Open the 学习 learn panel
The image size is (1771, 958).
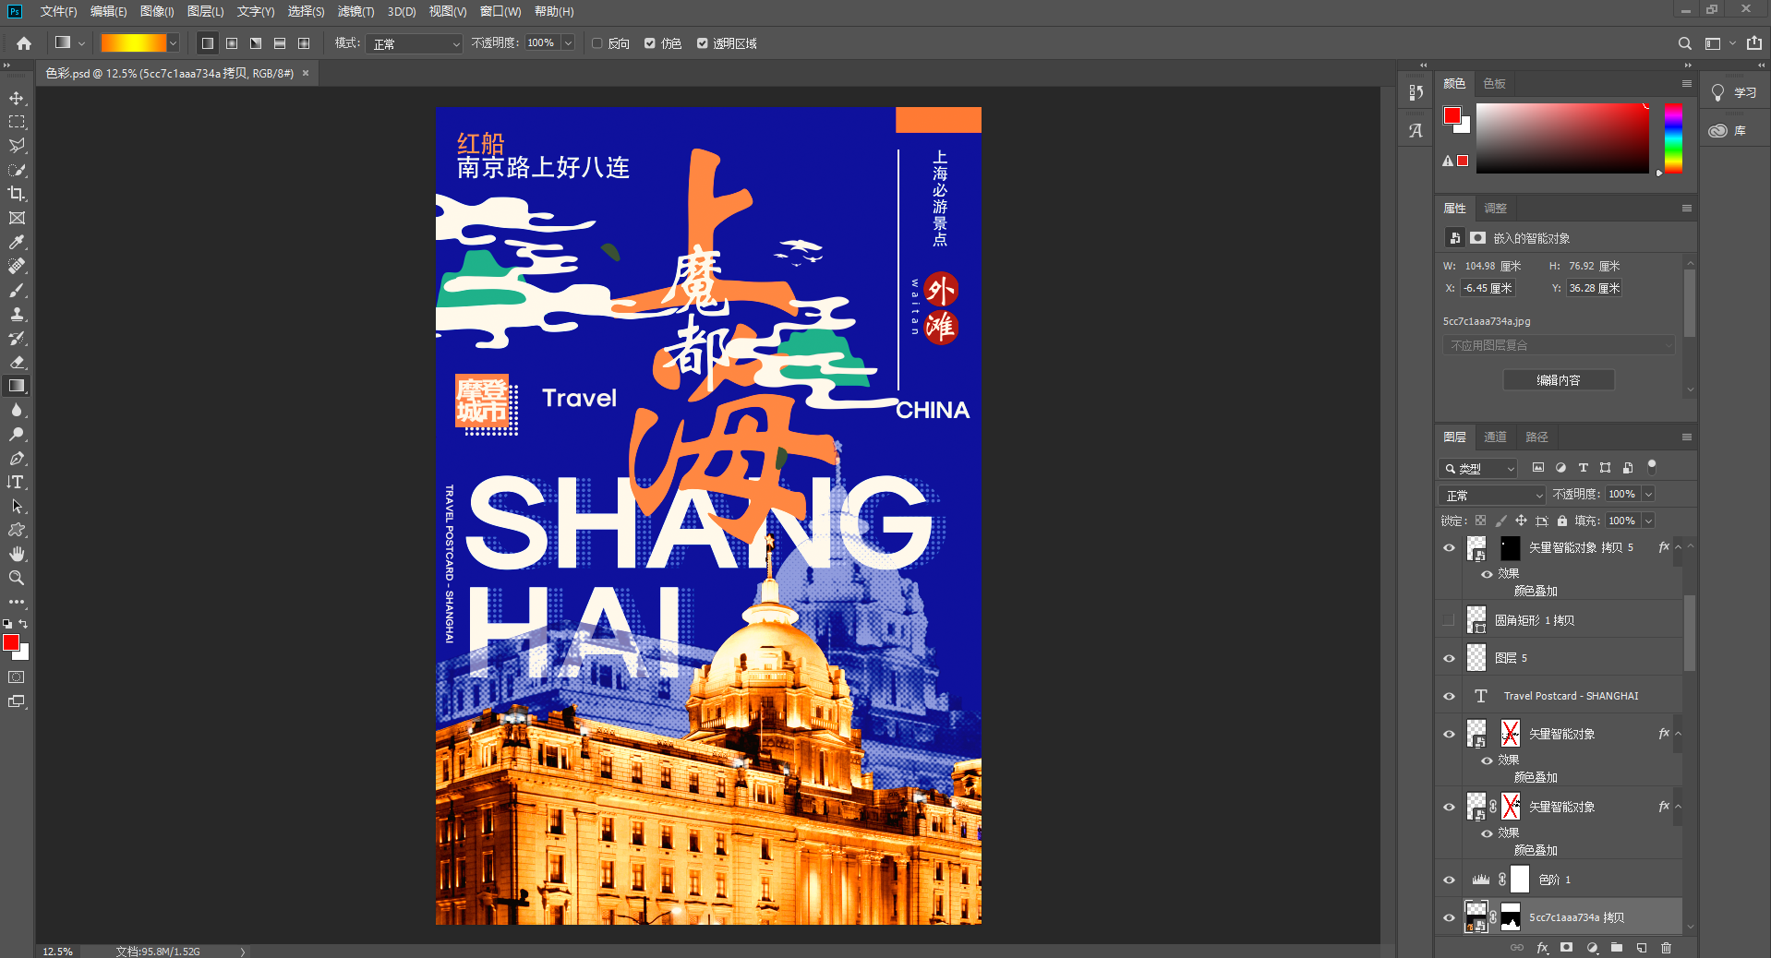(x=1735, y=92)
